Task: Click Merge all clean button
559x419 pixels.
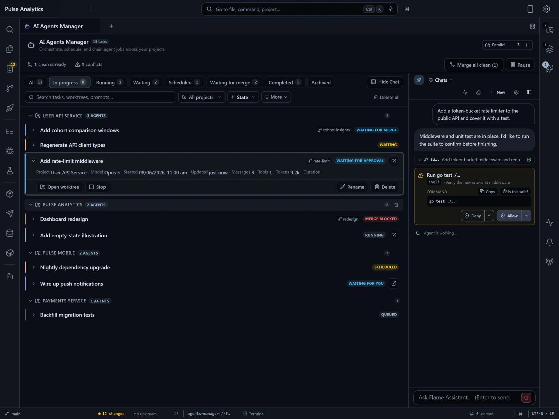Action: pos(474,65)
